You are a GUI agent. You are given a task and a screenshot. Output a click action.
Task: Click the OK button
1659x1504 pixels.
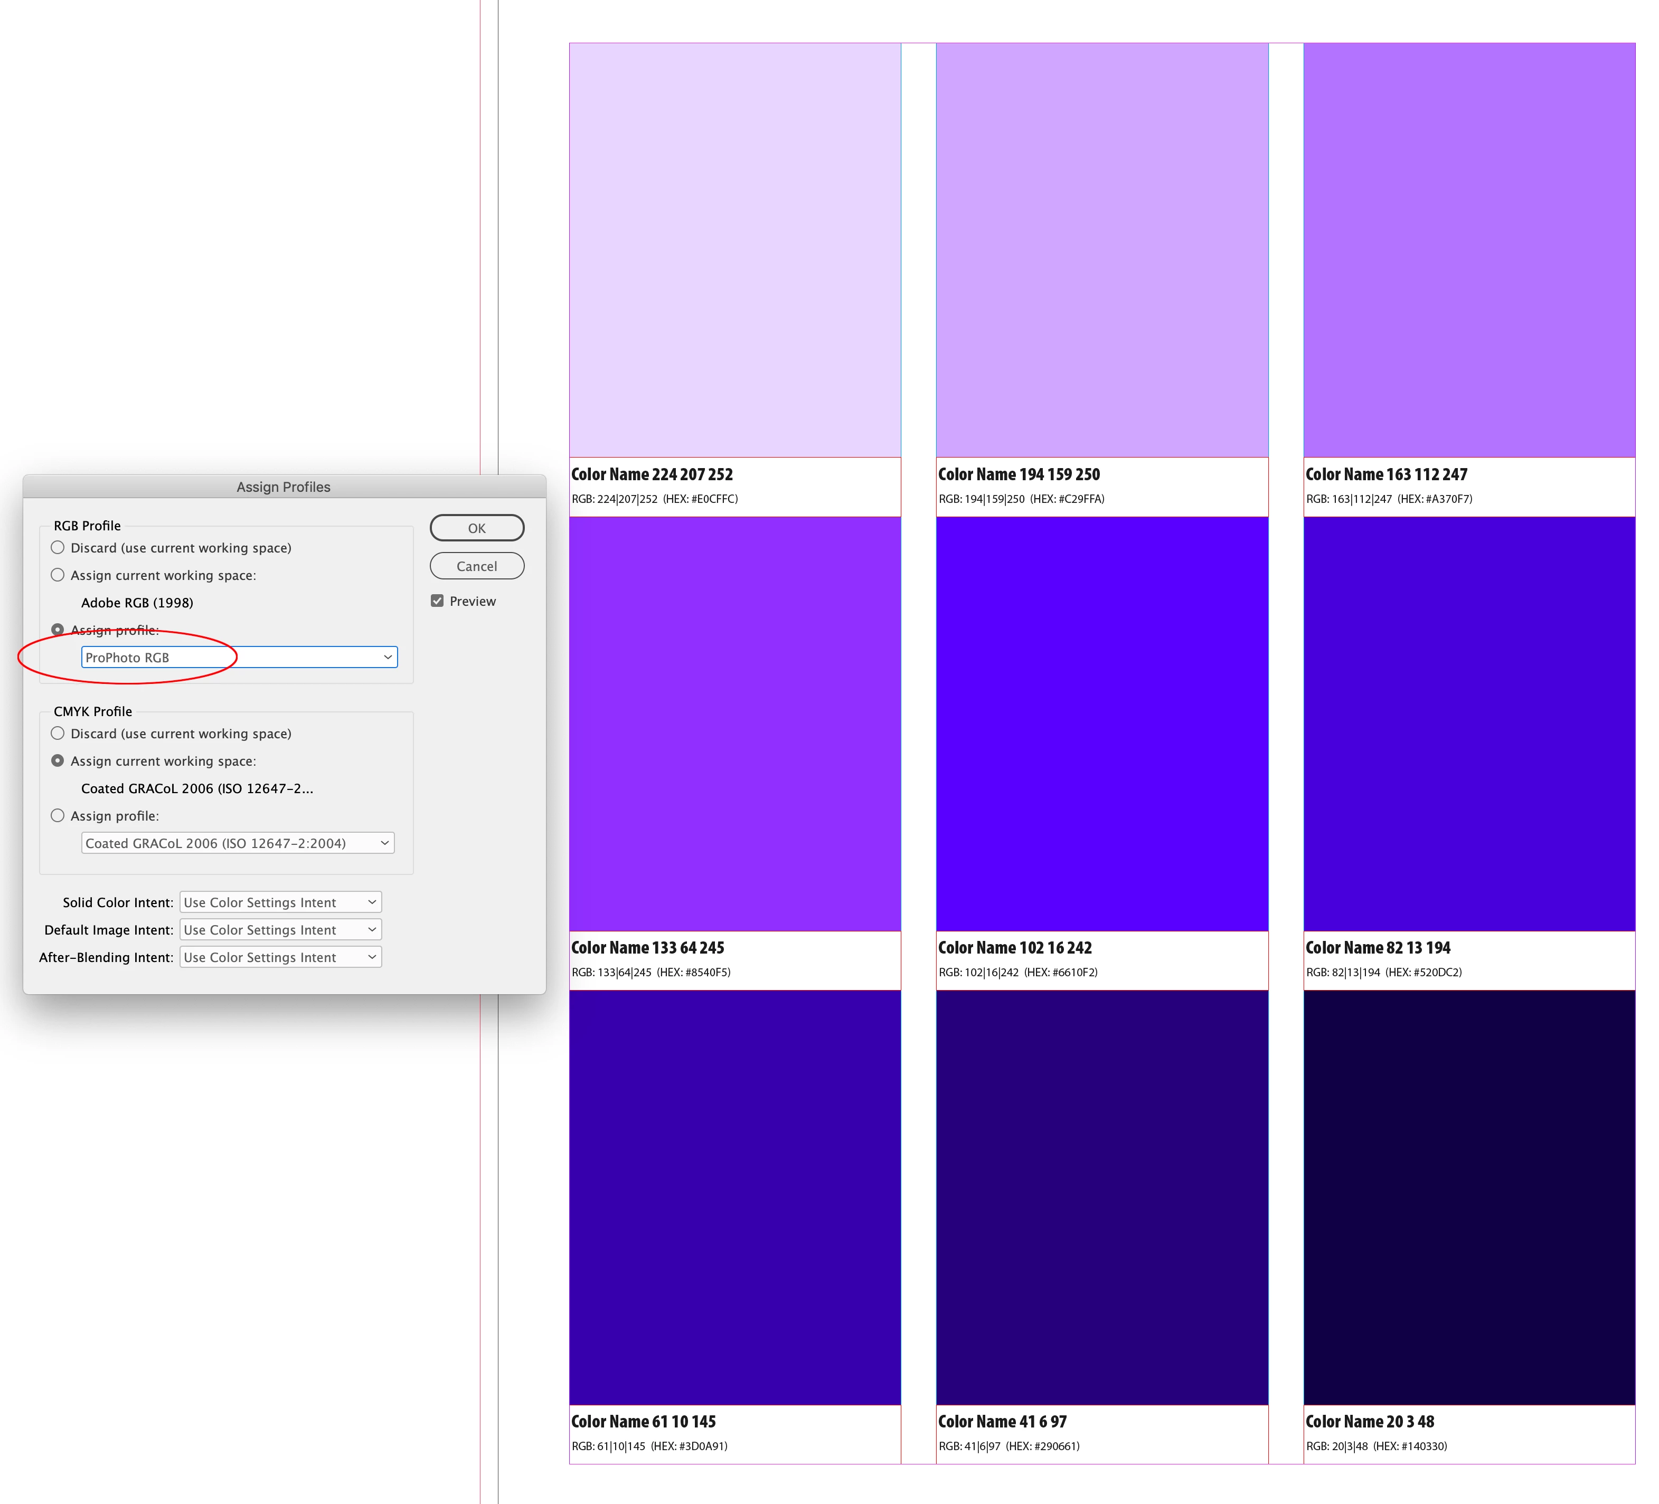(x=476, y=528)
